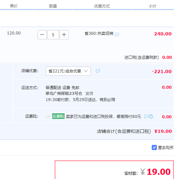Click the 单价 column header

coord(14,6)
